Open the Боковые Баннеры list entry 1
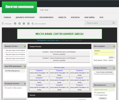 105,72
